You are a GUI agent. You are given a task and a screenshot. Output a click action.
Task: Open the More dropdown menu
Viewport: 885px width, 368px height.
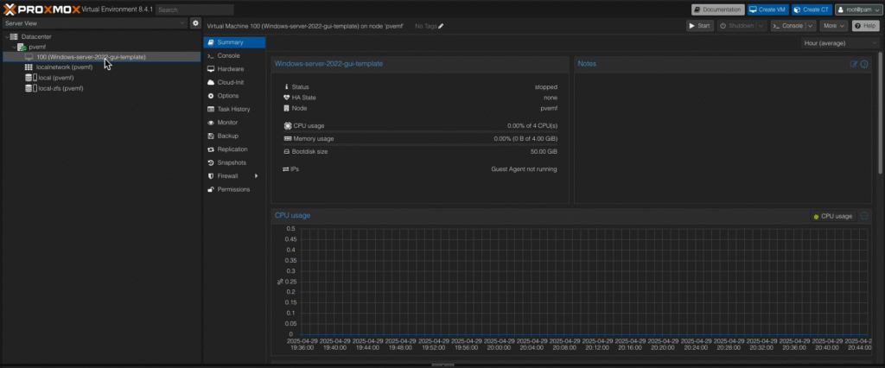tap(834, 26)
